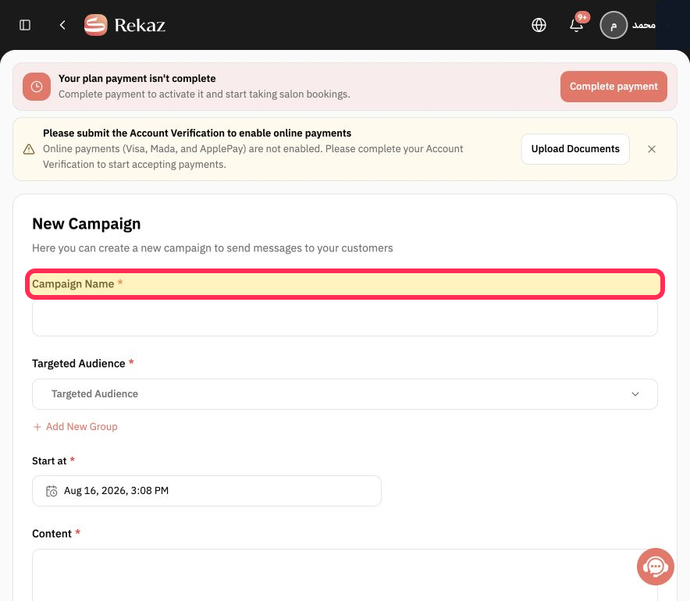
Task: Click the Upload Documents button
Action: tap(575, 149)
